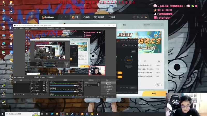Viewport: 207px width, 116px height.
Task: Open 设置 from OBS controls
Action: click(108, 91)
